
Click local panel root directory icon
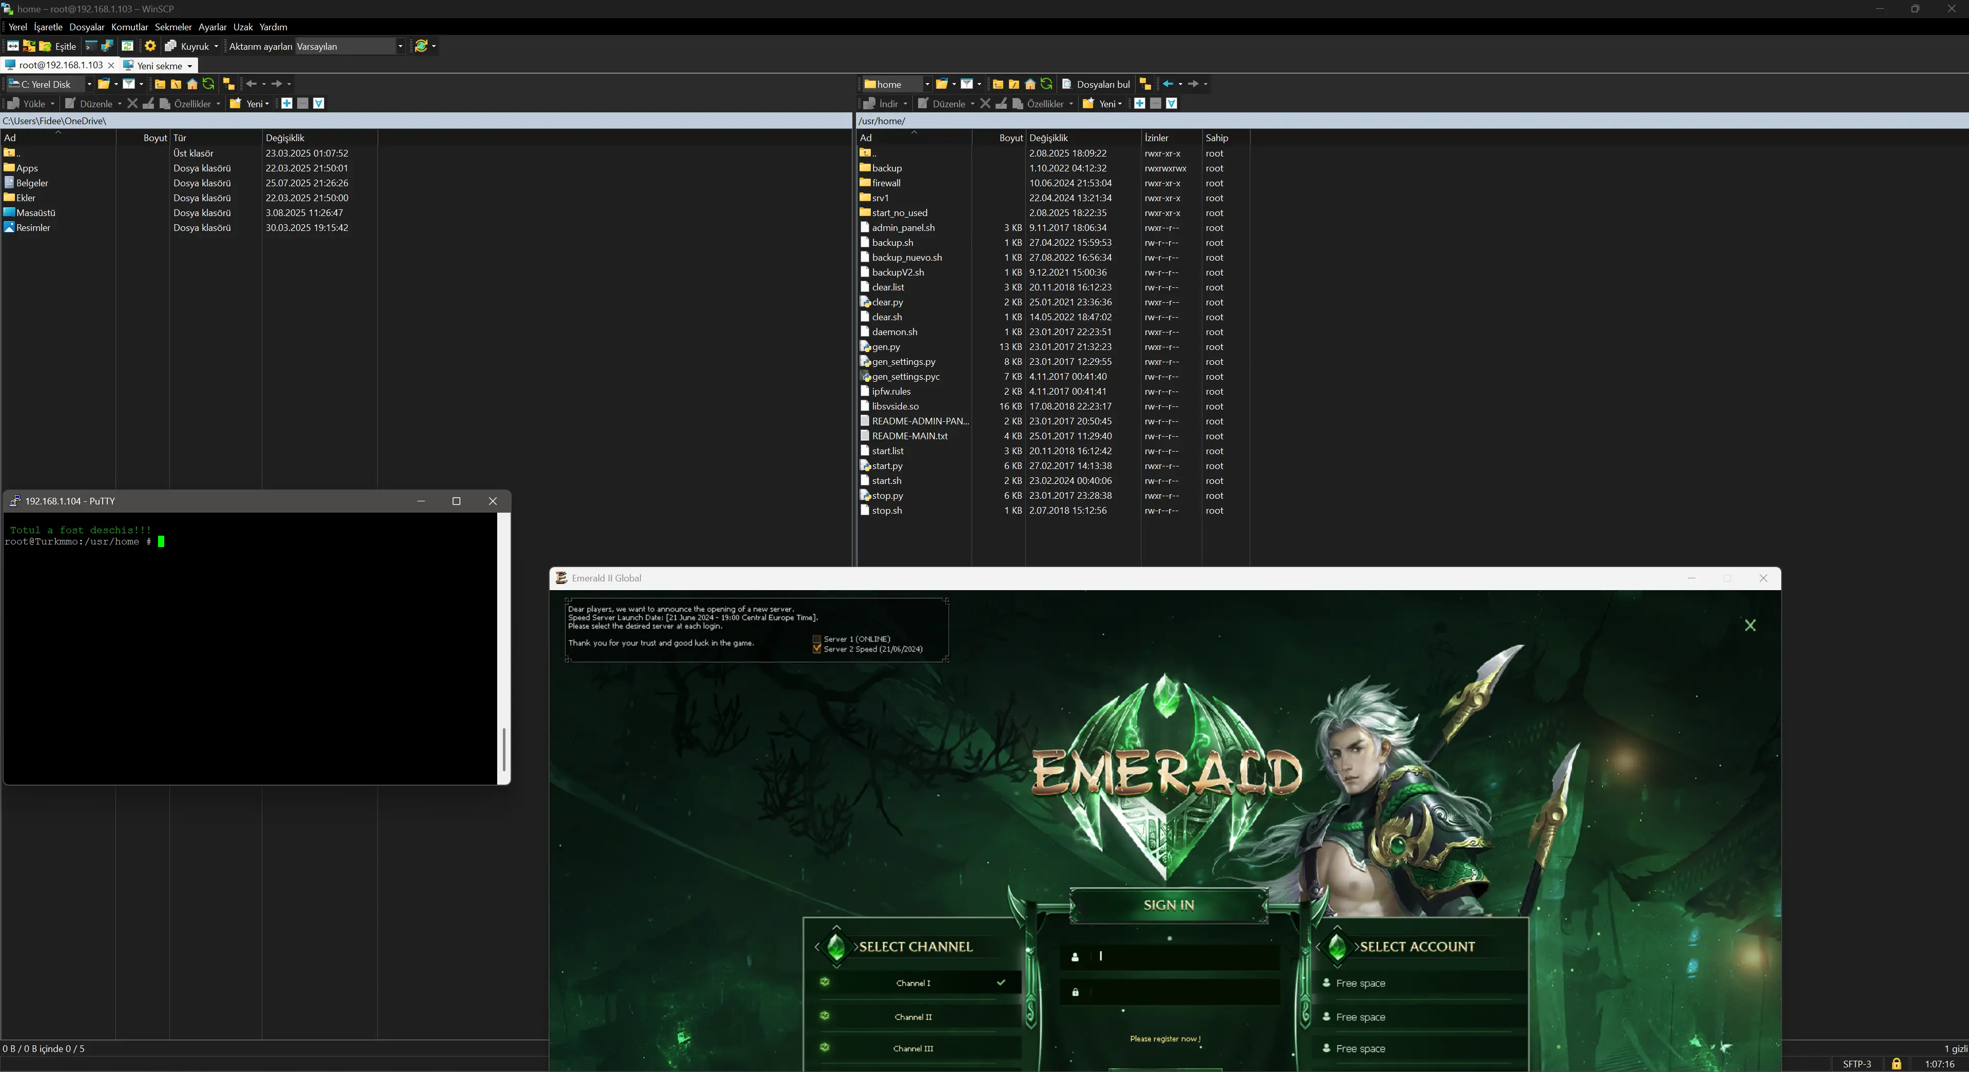[176, 84]
